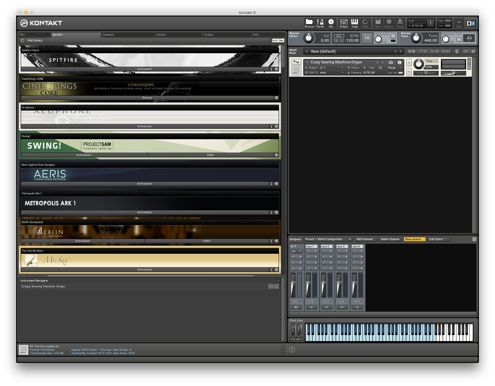Viewport: 495px width, 386px height.
Task: Open info icon for Orstphone library
Action: pos(271,126)
